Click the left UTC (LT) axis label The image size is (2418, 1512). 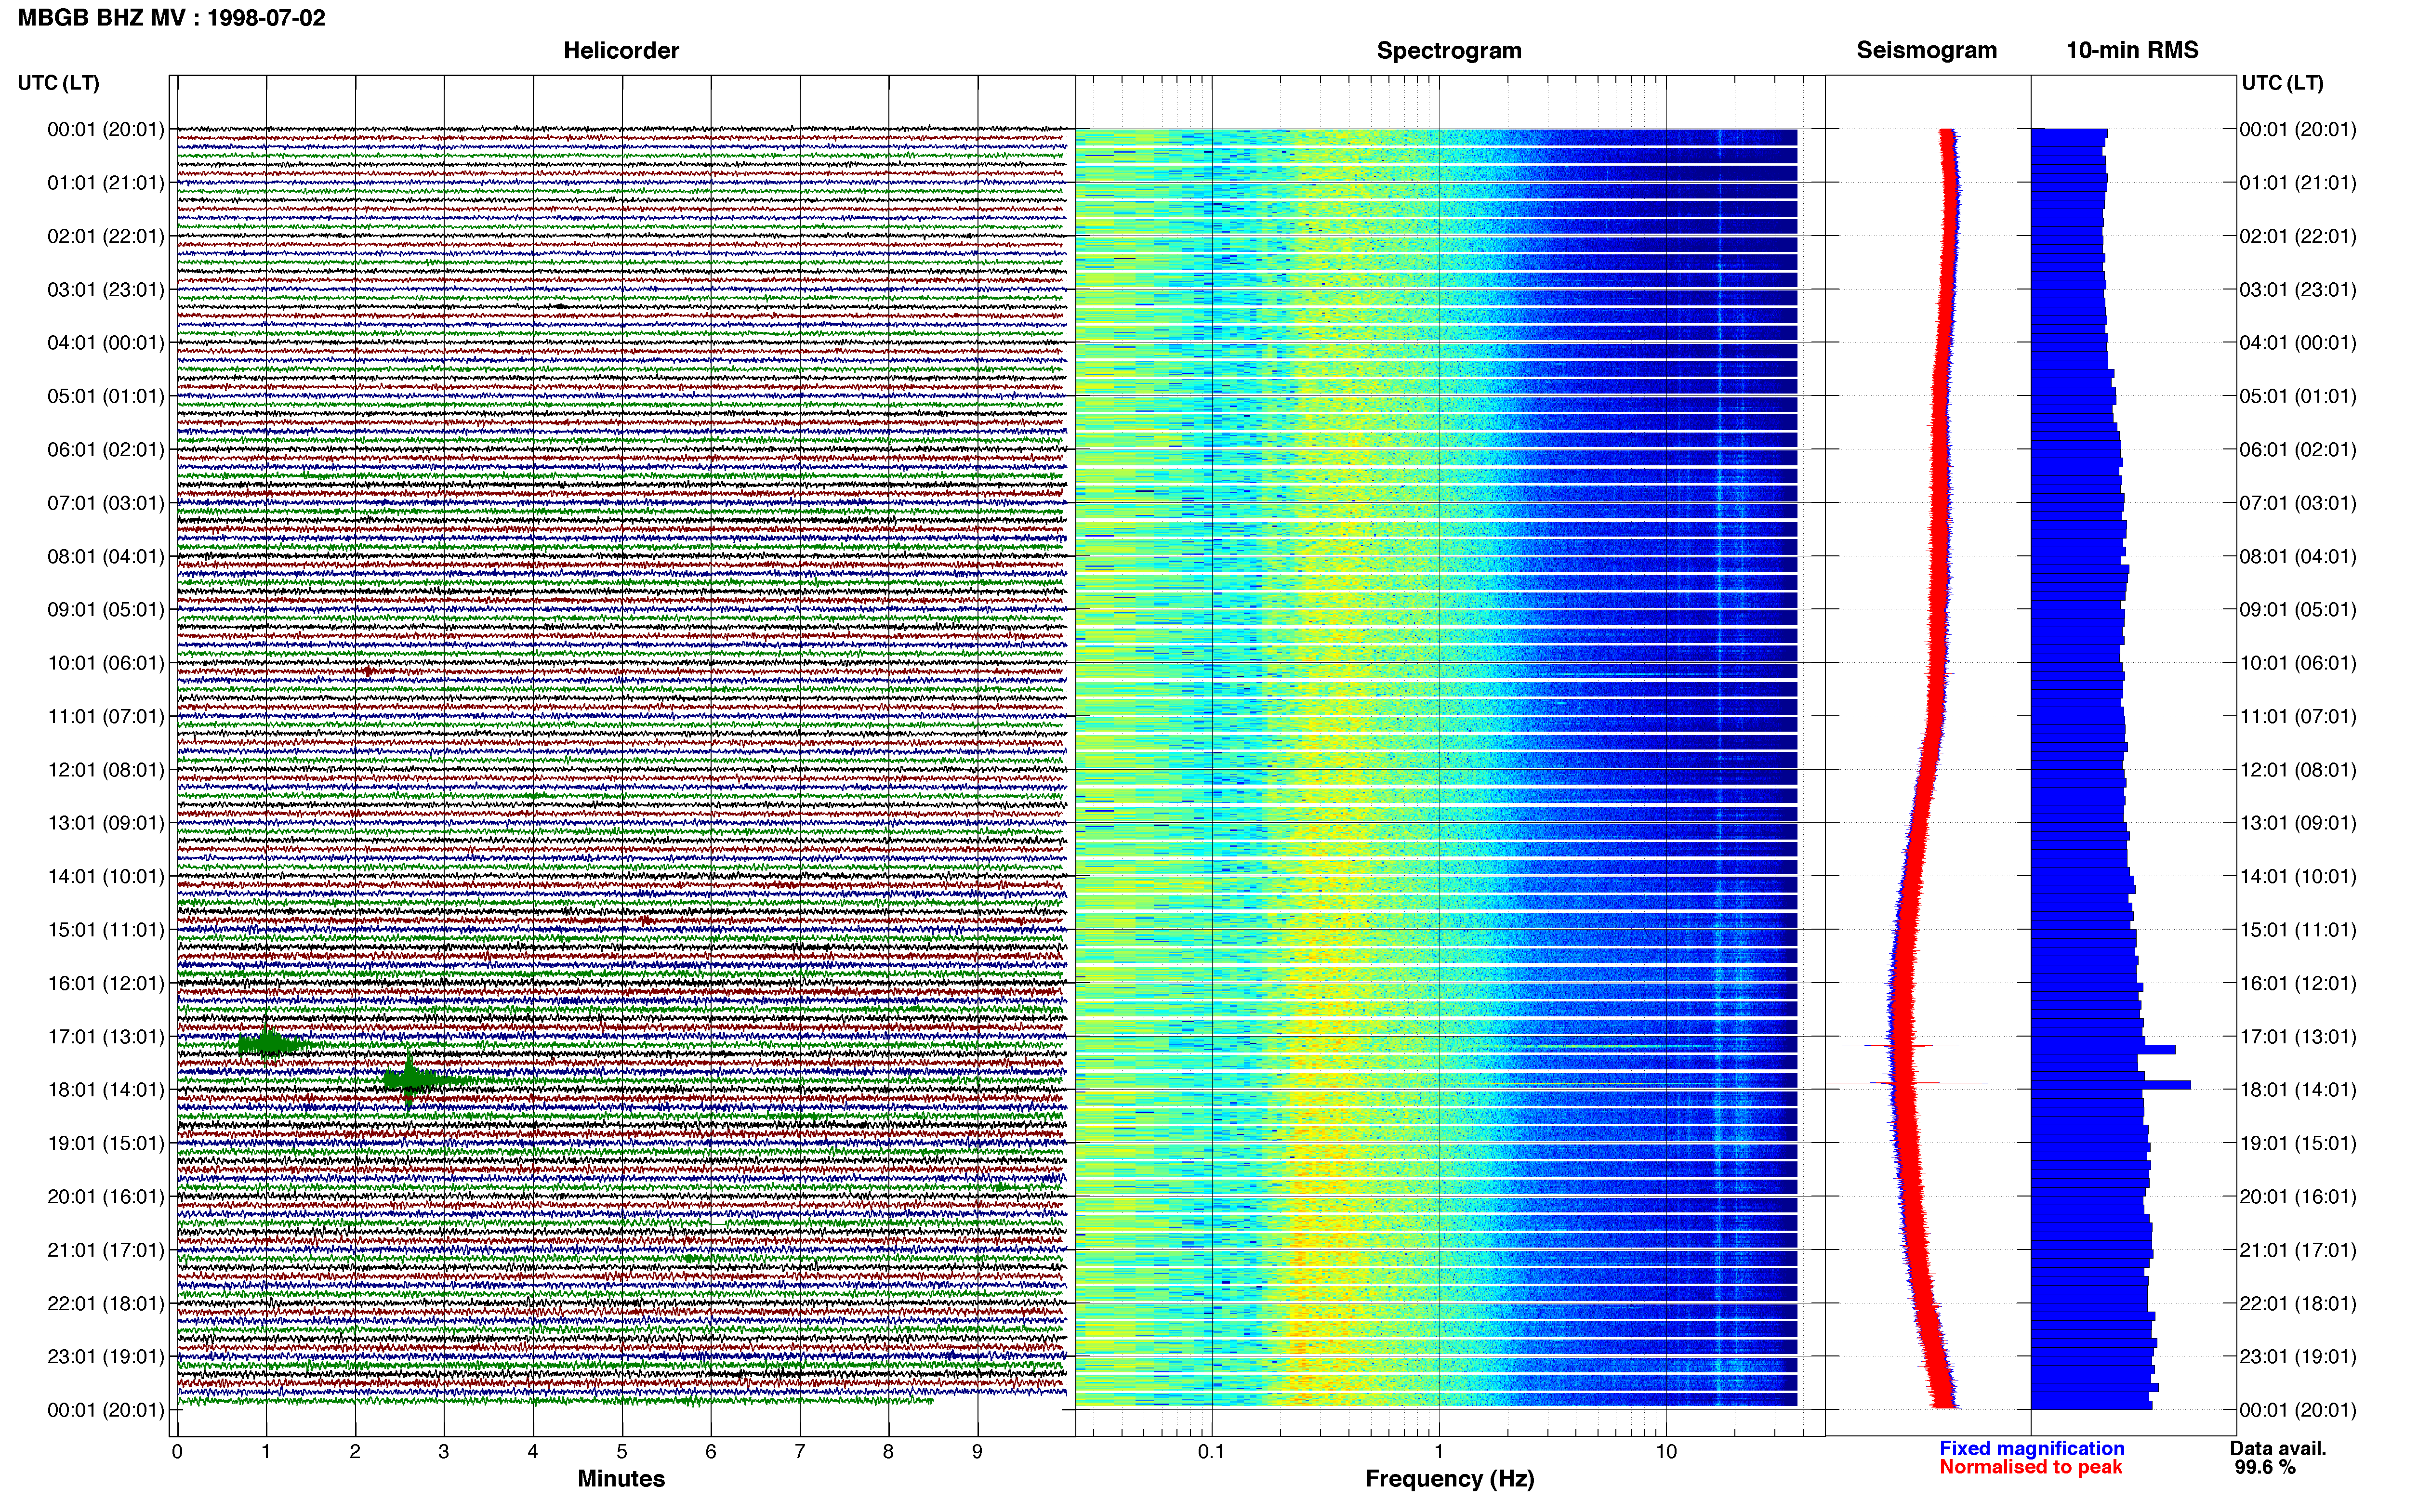(x=59, y=83)
